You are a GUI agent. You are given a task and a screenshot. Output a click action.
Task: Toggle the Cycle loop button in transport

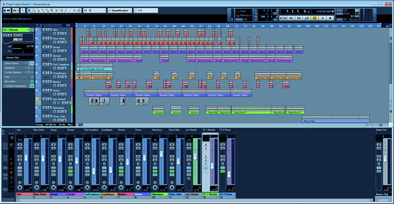tap(307, 18)
